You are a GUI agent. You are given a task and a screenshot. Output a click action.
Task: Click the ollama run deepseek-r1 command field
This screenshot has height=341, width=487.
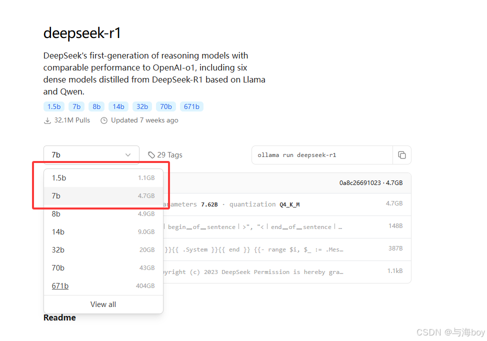pos(322,155)
